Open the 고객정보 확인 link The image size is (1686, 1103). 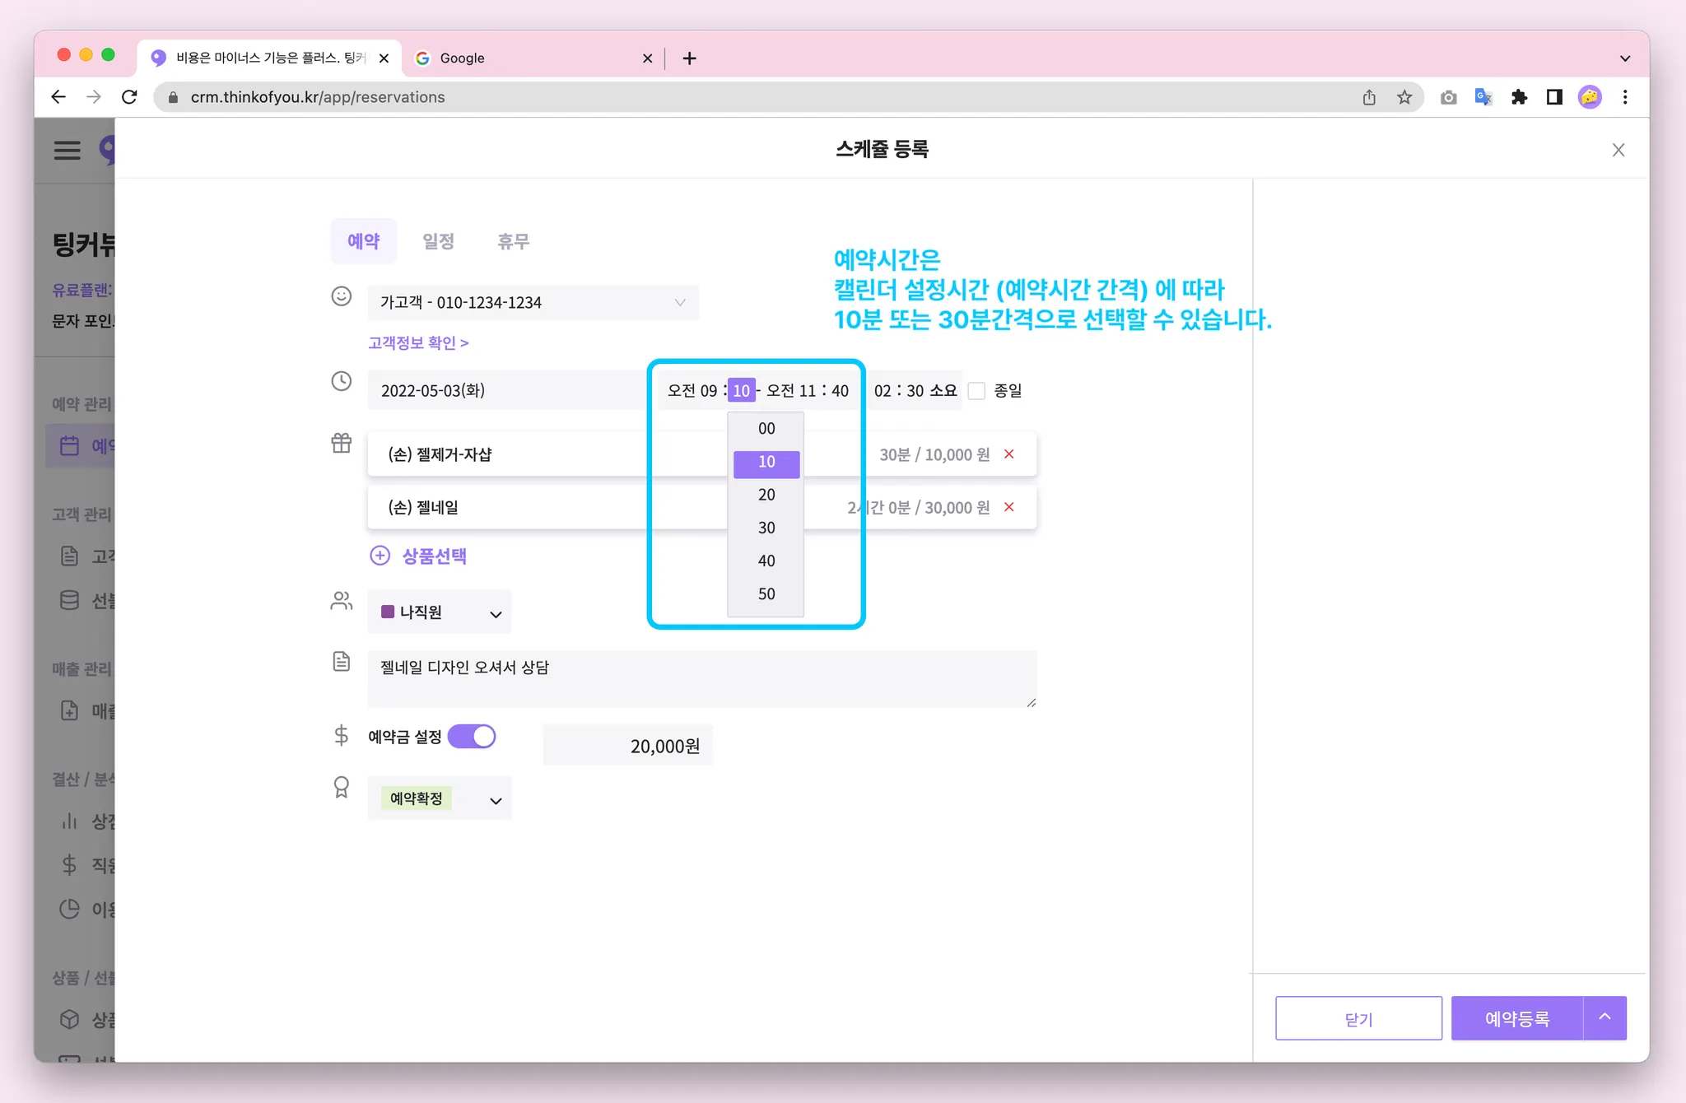[x=418, y=342]
